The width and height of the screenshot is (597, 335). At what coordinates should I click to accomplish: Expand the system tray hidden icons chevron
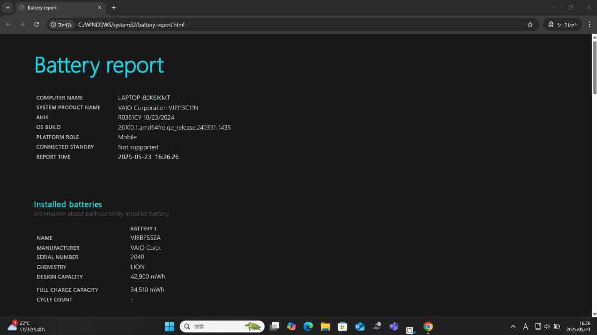513,327
